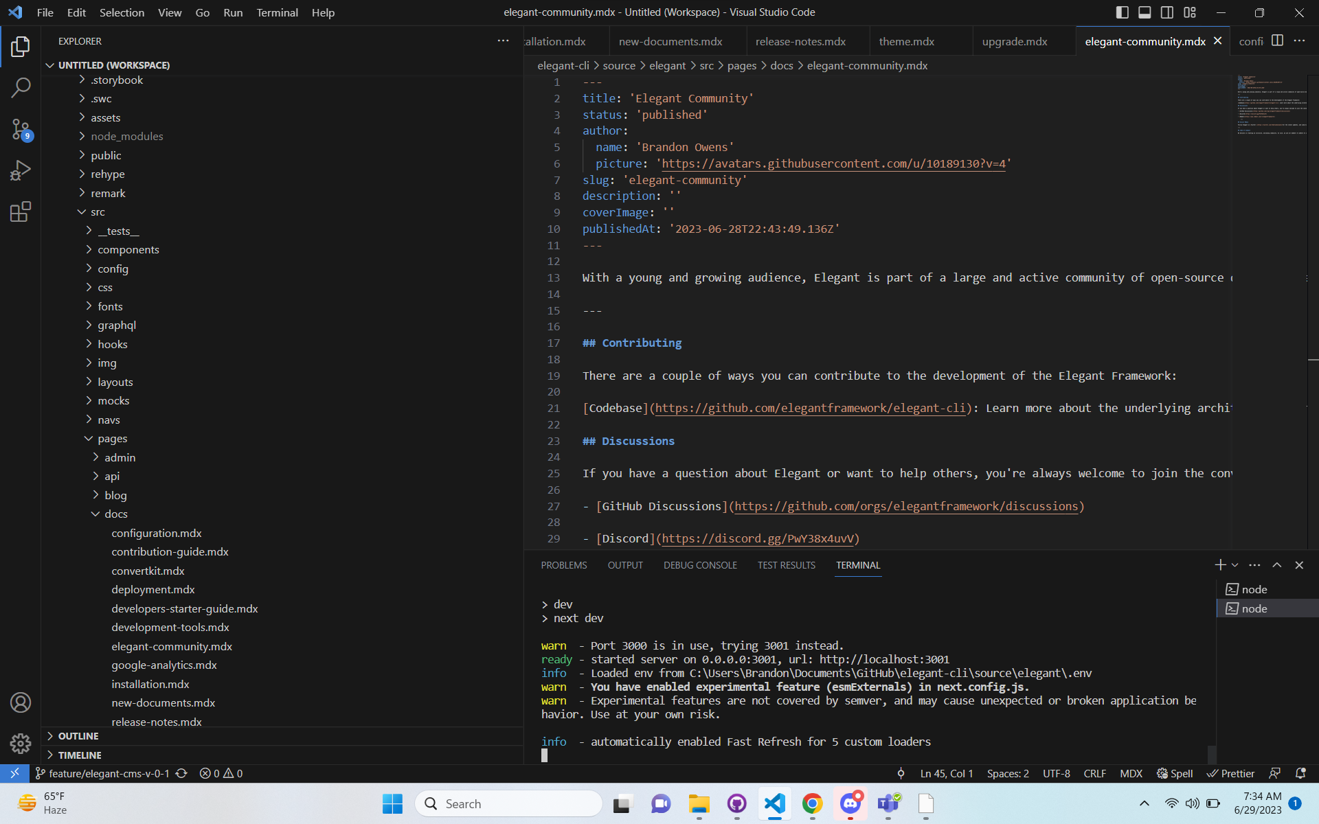Expand the hooks folder in Explorer
Screen dimensions: 1319x824
(x=111, y=343)
